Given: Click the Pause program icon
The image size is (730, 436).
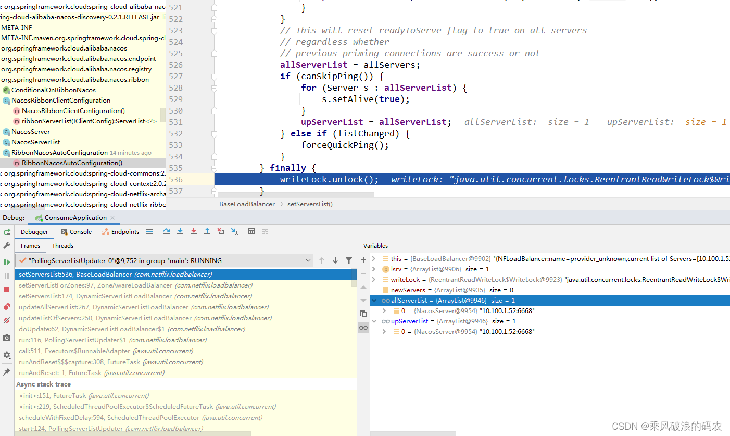Looking at the screenshot, I should pyautogui.click(x=7, y=276).
